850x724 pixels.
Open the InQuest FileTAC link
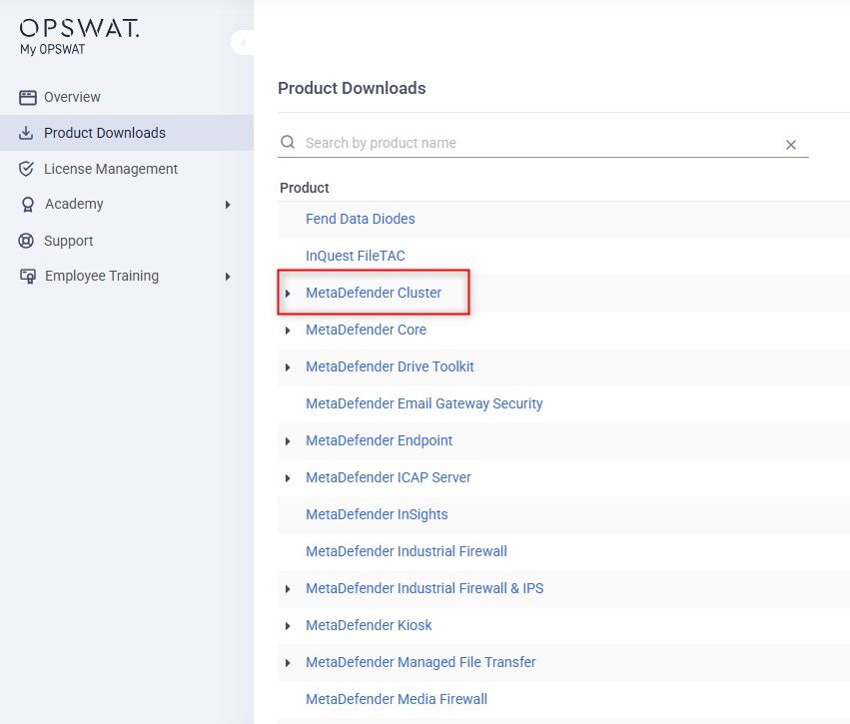pos(355,256)
